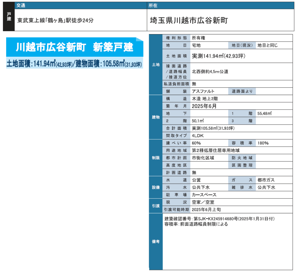Click the 地目 label beside 宅地

(176, 45)
